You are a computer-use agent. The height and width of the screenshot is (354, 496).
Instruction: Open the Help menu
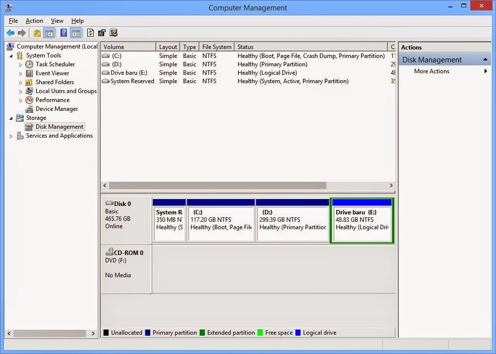[77, 21]
